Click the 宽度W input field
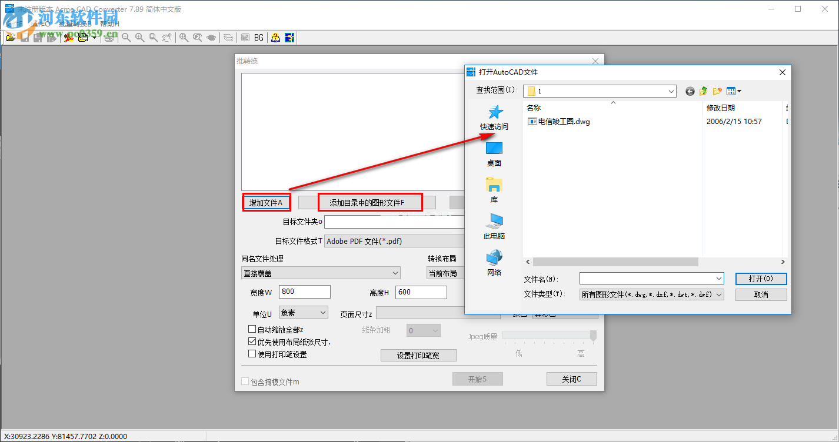This screenshot has height=442, width=839. [x=305, y=292]
